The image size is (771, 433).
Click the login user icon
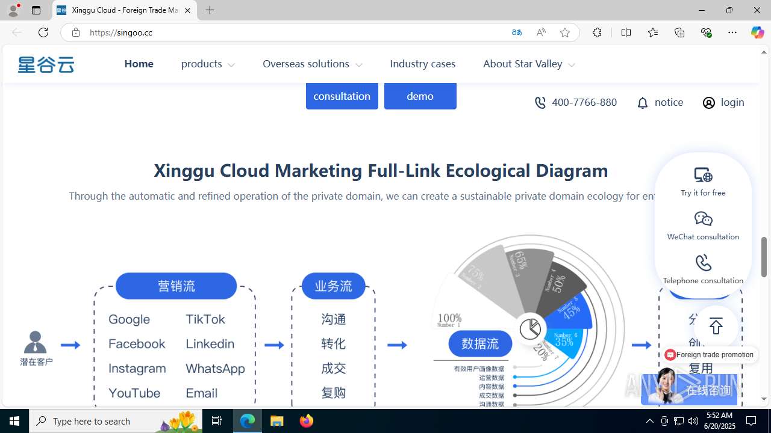click(x=709, y=103)
